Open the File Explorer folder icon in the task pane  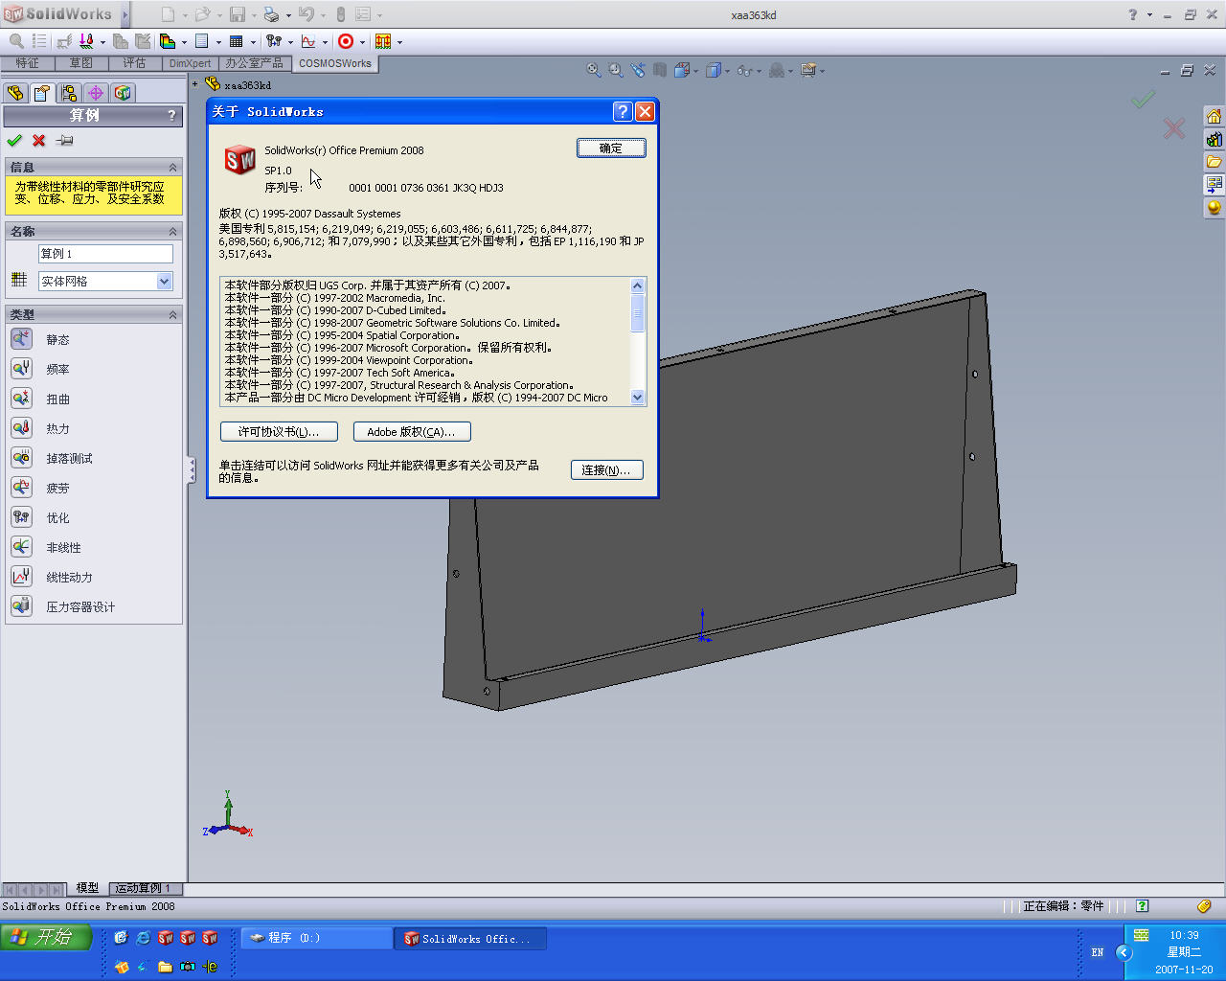(1214, 161)
